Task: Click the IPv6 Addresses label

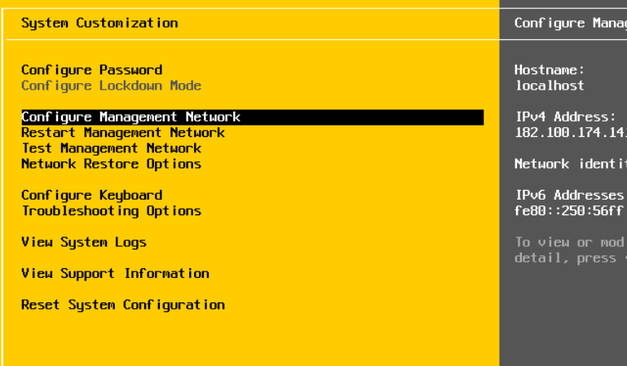Action: (569, 196)
